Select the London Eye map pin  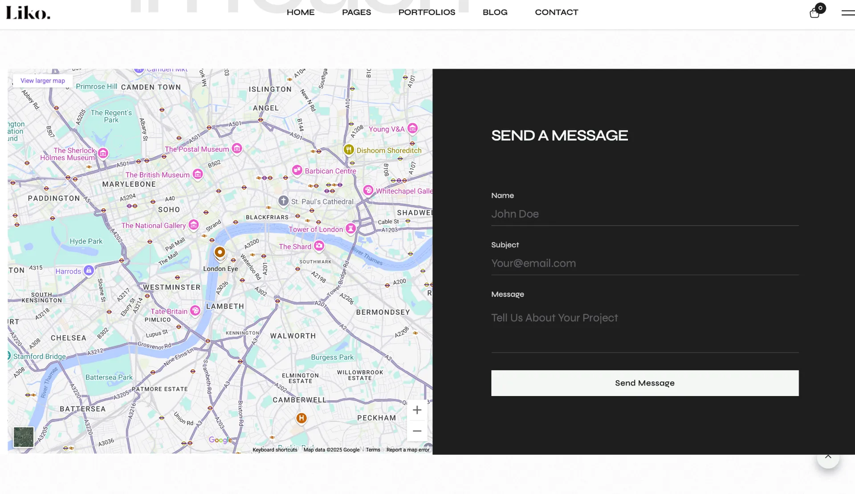pos(220,252)
